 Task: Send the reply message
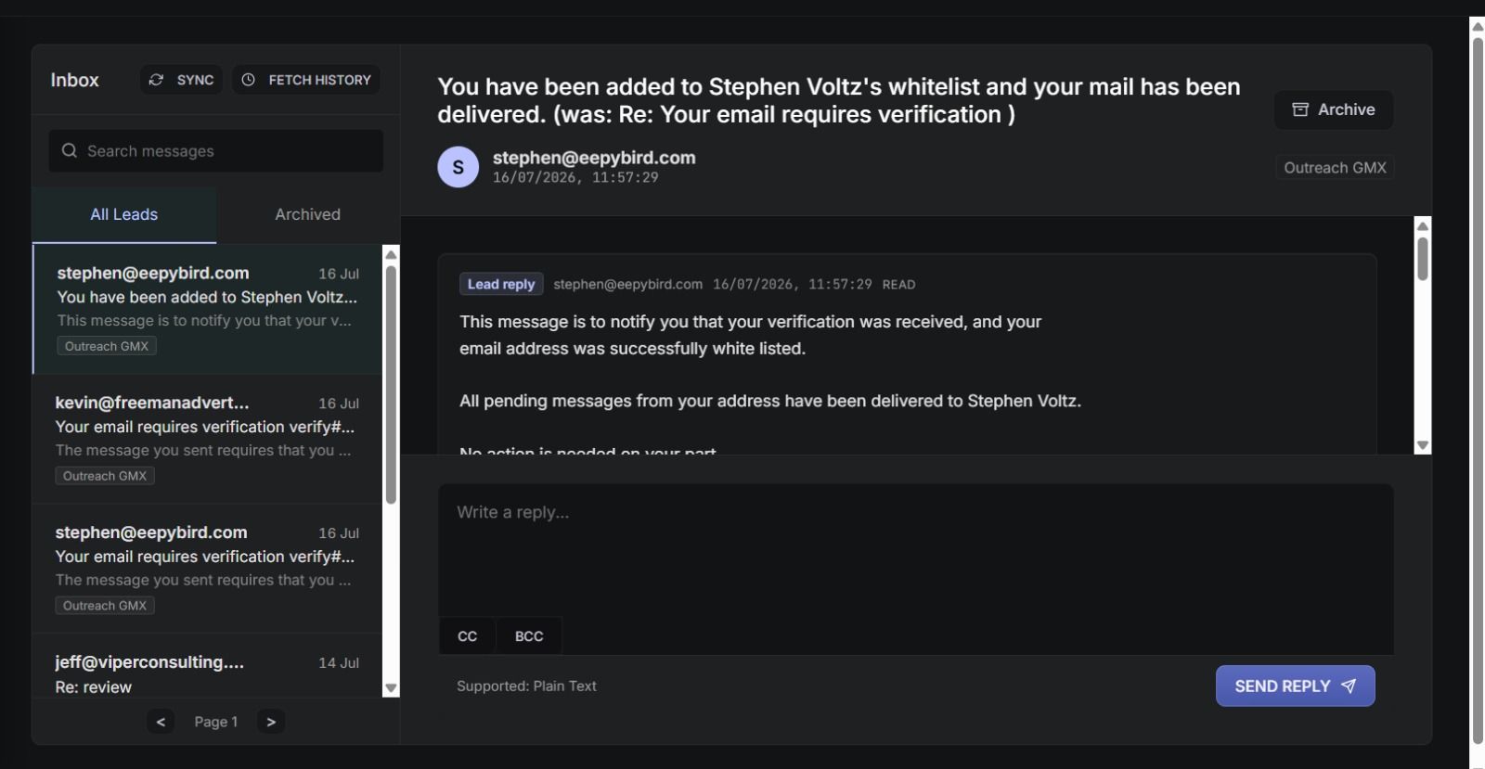[1295, 686]
